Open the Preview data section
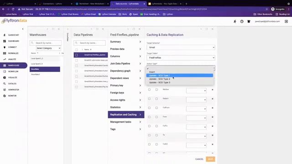The width and height of the screenshot is (292, 164). click(x=126, y=49)
